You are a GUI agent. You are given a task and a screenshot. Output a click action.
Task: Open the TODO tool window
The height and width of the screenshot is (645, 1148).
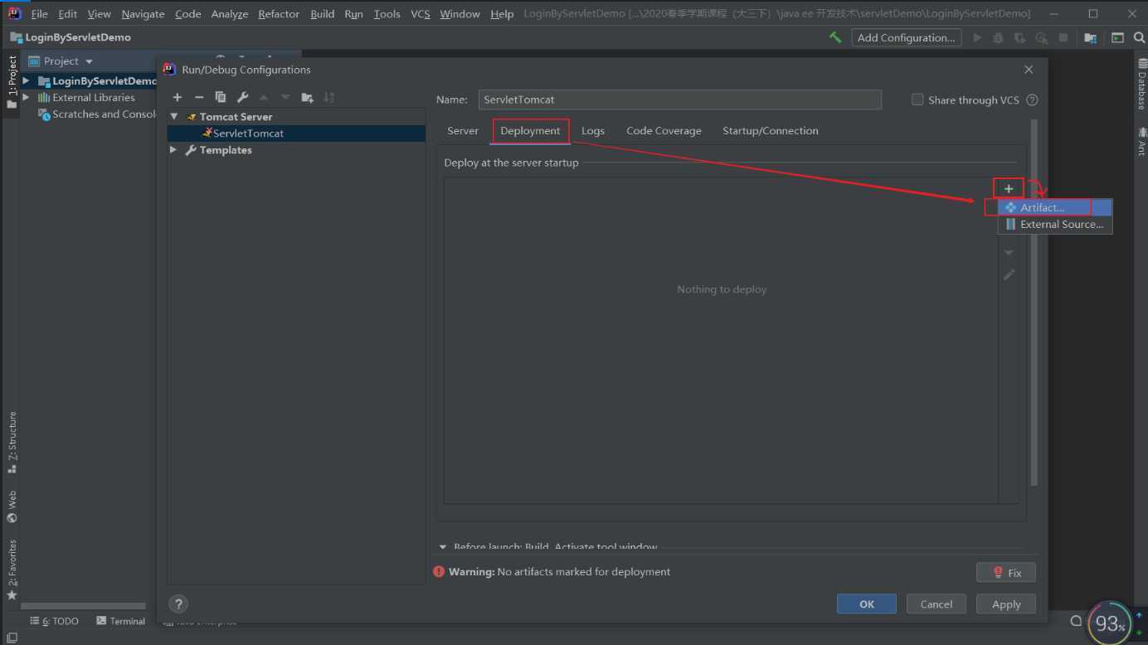55,621
